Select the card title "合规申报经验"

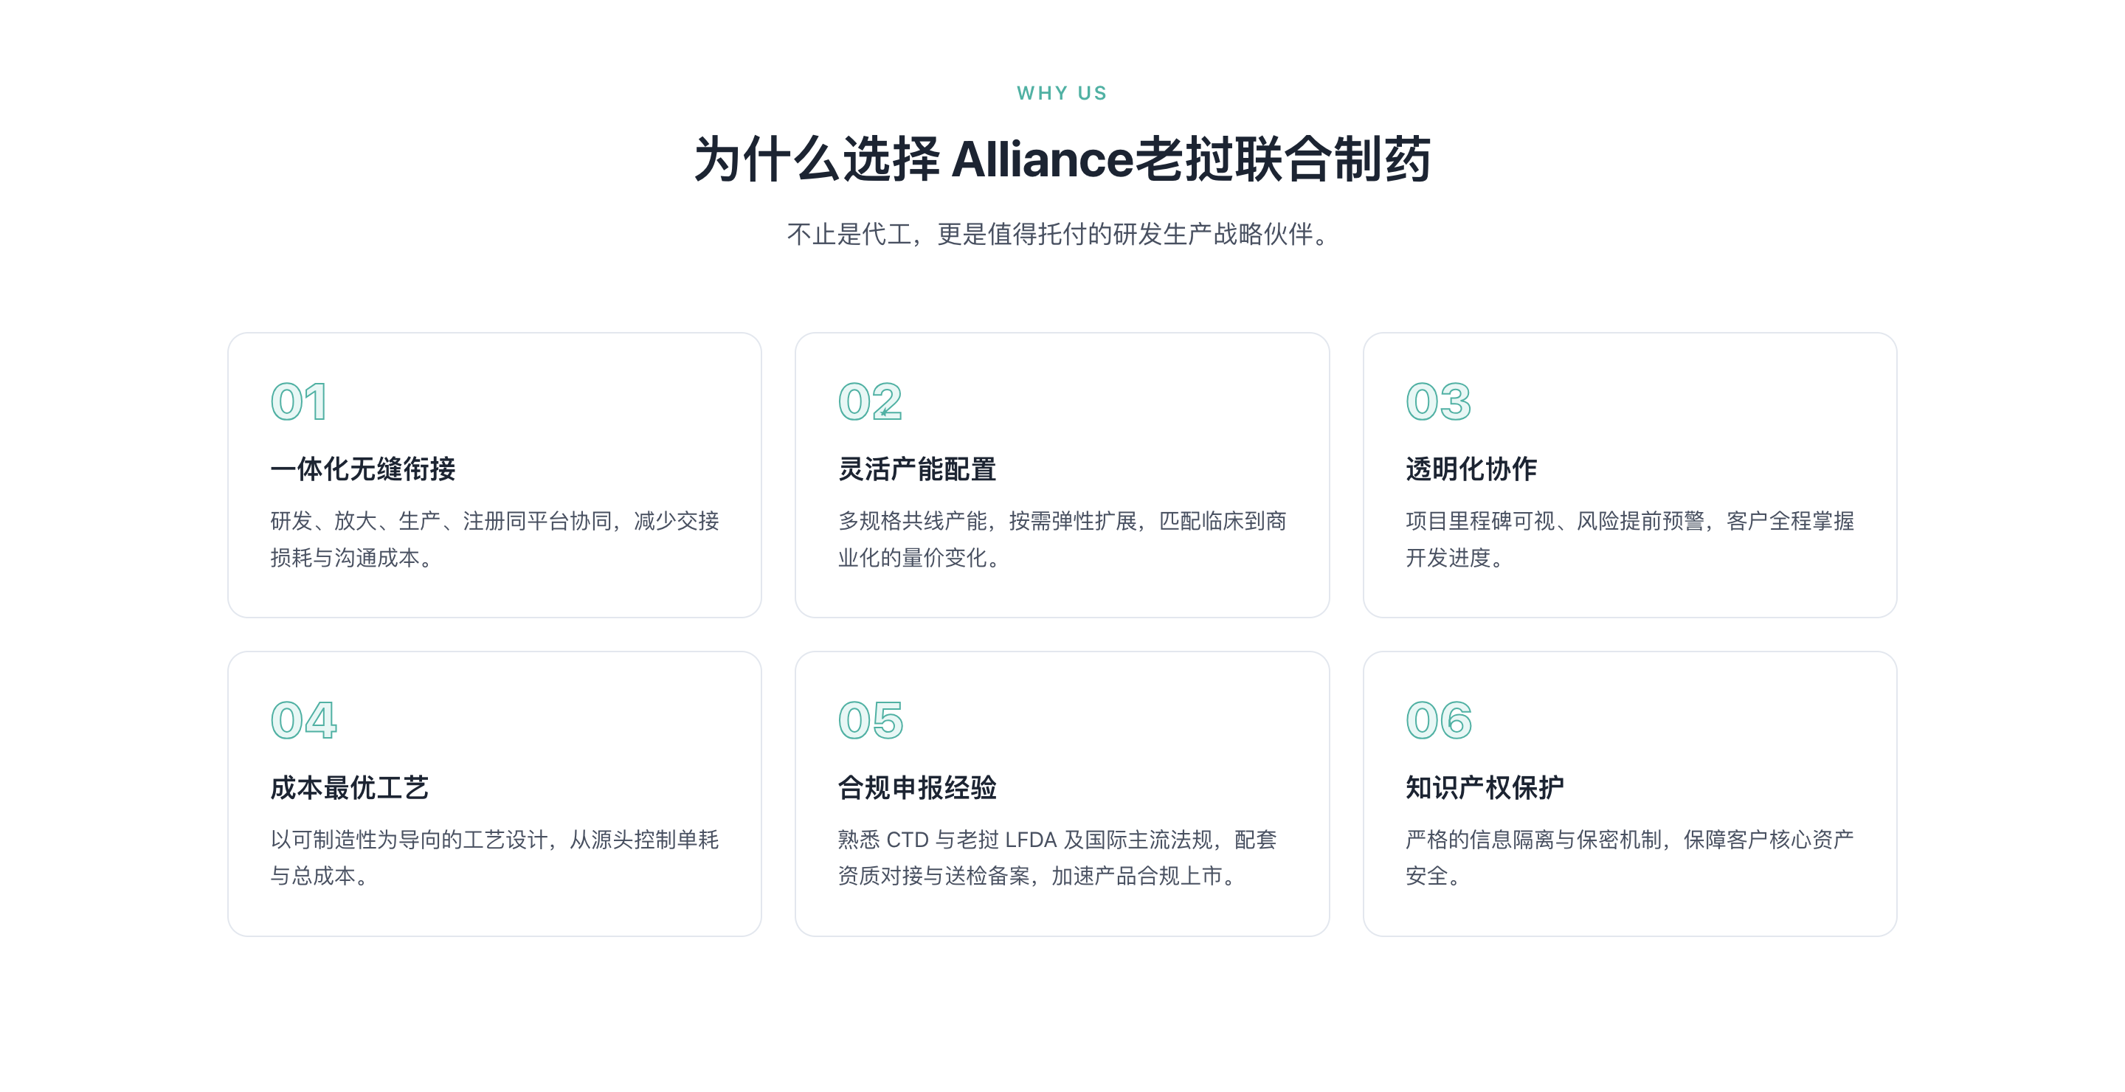pos(917,788)
